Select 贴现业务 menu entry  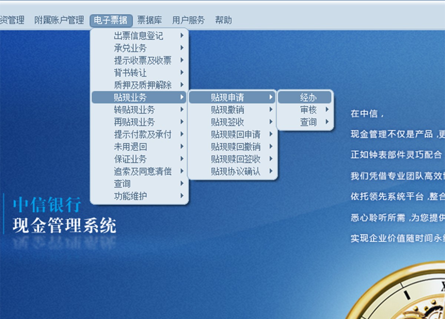[x=139, y=98]
